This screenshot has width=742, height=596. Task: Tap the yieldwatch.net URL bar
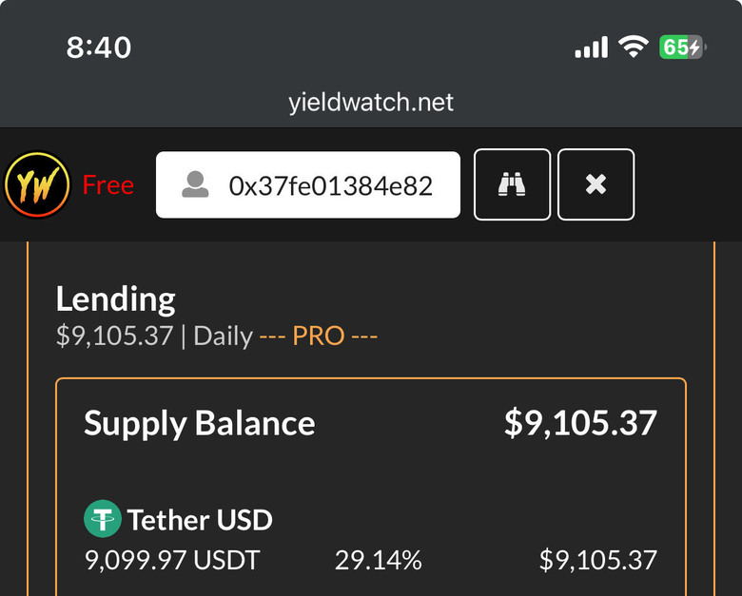click(371, 102)
